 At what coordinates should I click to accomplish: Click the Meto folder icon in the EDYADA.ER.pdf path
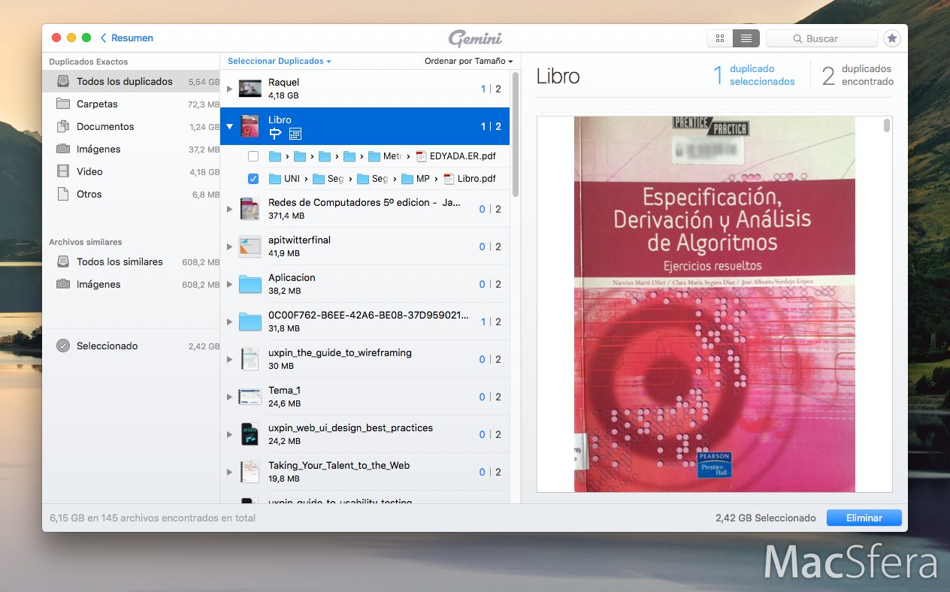point(374,156)
